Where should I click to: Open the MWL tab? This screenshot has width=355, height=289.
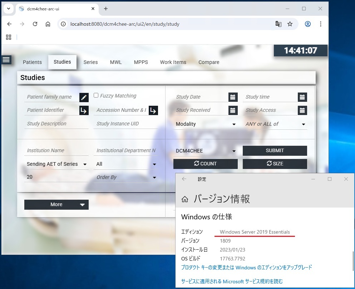(115, 62)
